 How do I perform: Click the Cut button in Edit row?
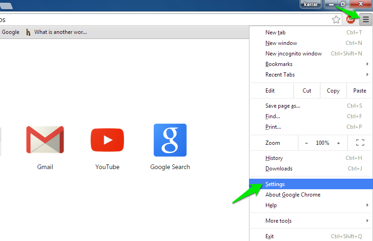307,91
